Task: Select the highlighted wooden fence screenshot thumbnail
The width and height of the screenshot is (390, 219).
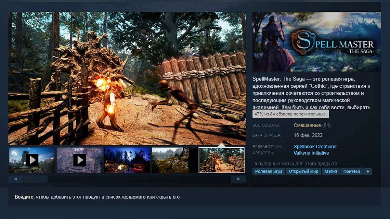Action: coord(222,160)
